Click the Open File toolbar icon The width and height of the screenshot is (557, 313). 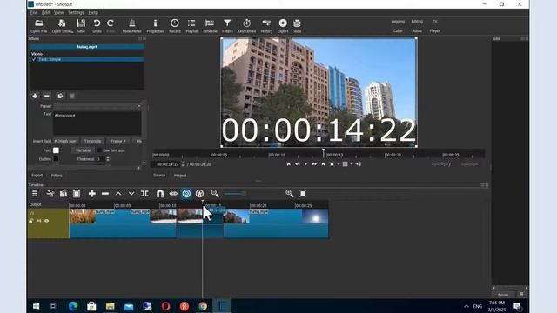[x=38, y=26]
